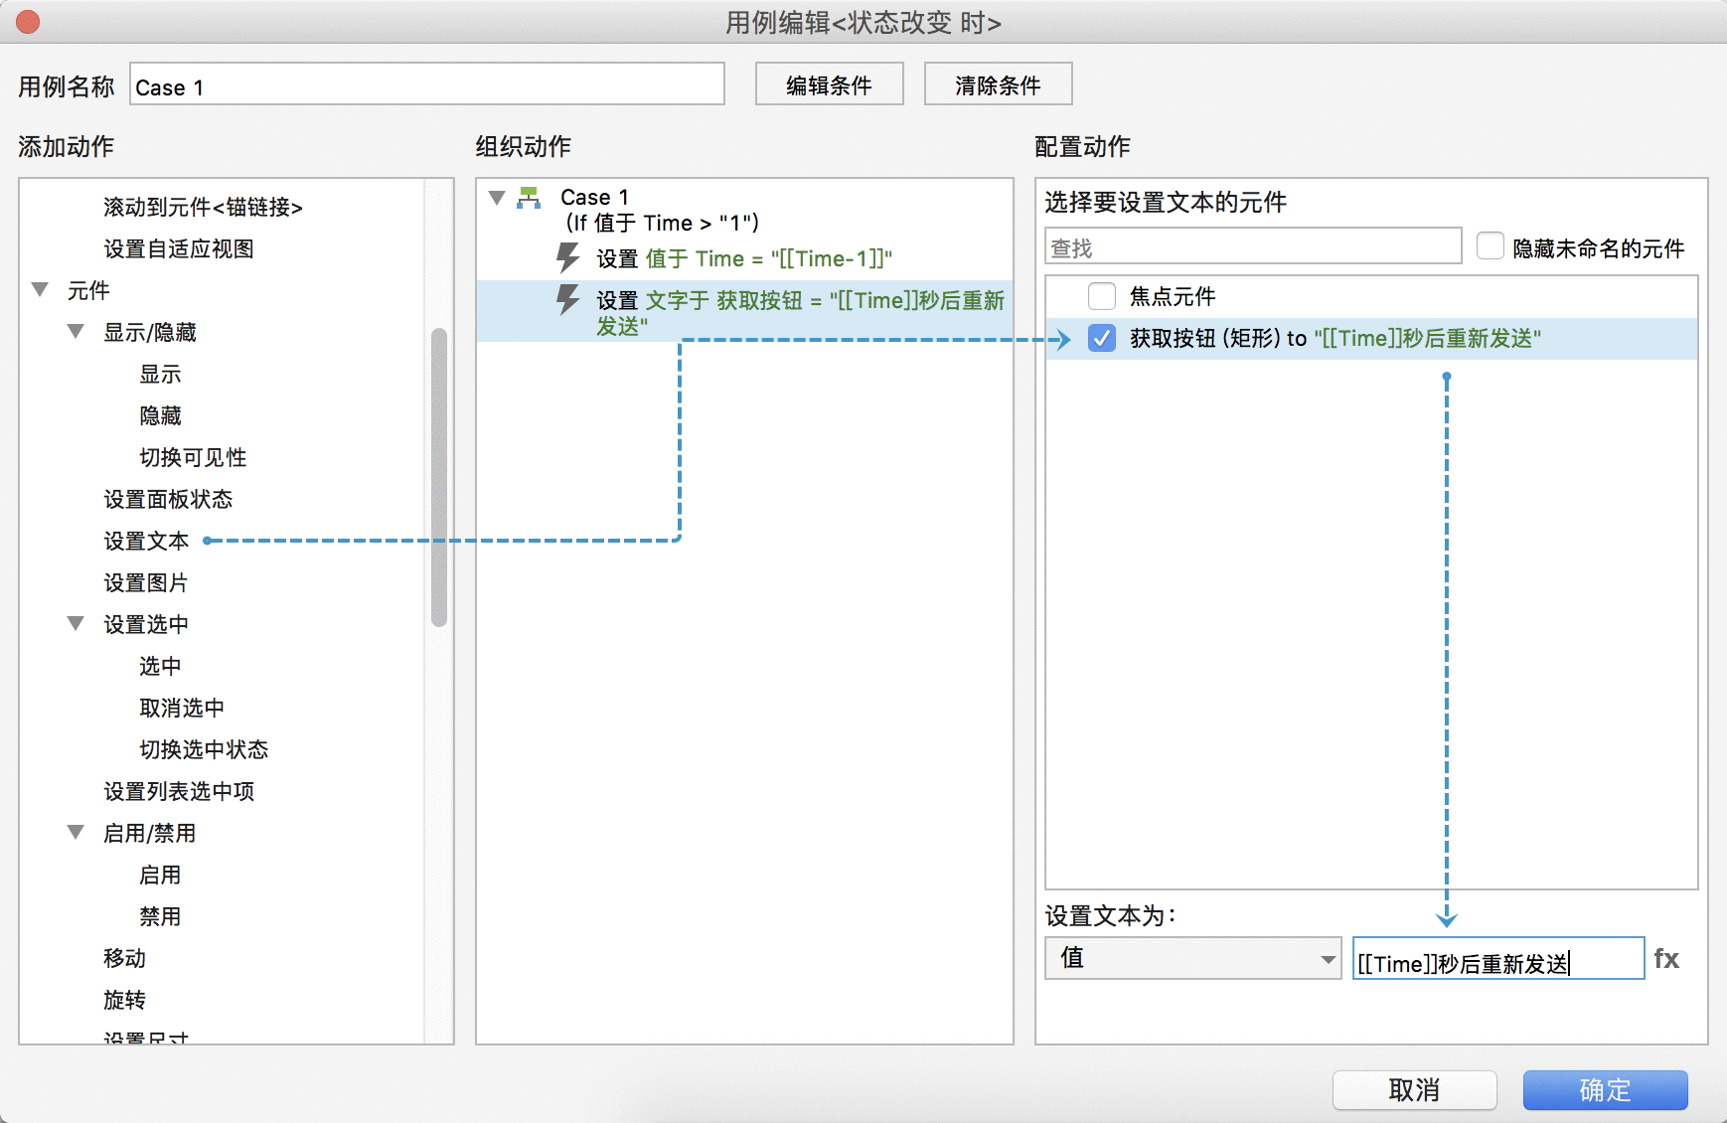Select 滚动到元件<锚链接> action

click(x=203, y=207)
